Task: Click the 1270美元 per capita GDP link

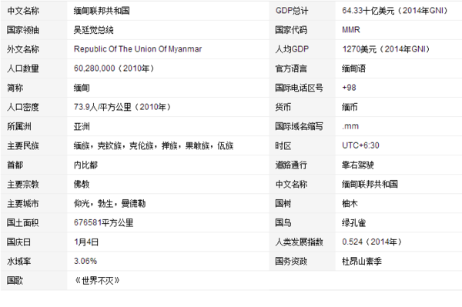Action: click(x=386, y=49)
